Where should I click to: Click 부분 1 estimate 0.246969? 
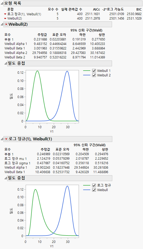coord(44,154)
